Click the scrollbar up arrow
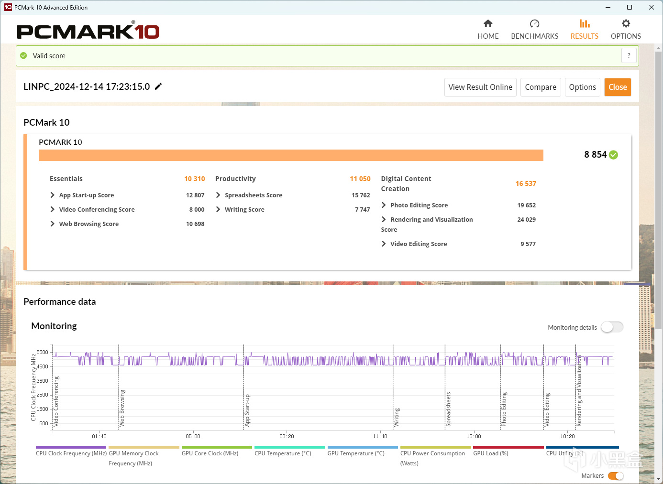Viewport: 663px width, 484px height. (659, 48)
